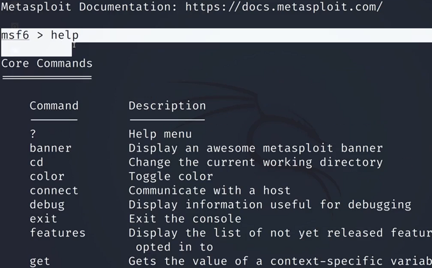
Task: Click the 'debug' command name
Action: pos(47,205)
